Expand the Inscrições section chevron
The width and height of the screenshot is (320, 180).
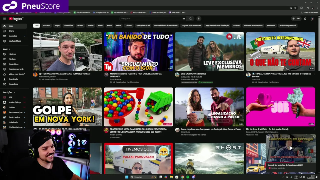click(x=14, y=92)
